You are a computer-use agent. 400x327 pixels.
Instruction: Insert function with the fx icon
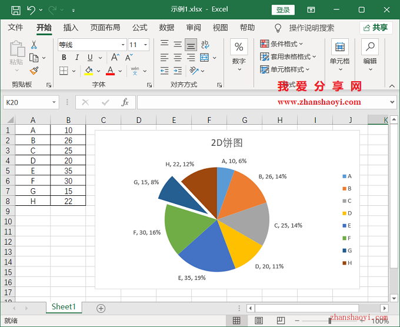(125, 102)
